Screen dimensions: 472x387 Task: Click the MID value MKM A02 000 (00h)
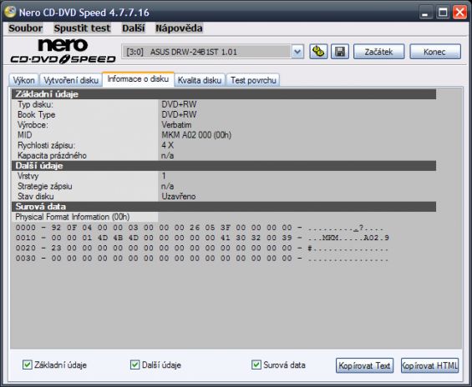tap(196, 135)
